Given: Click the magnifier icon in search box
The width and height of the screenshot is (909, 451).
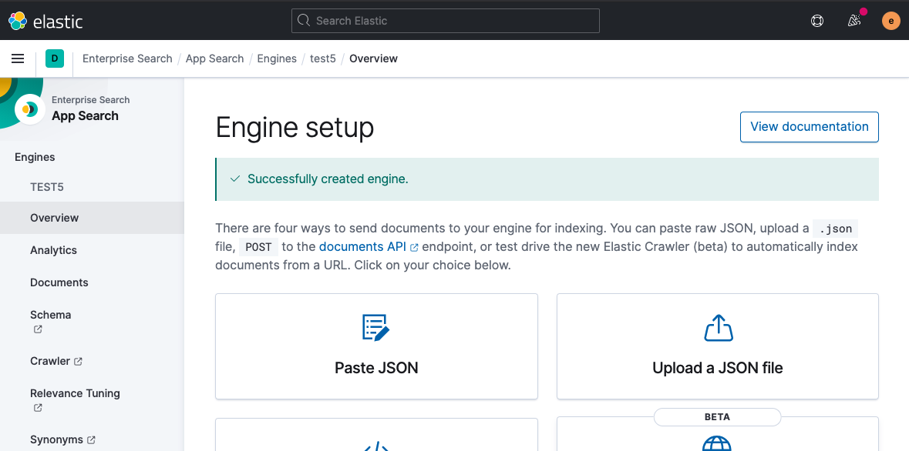Looking at the screenshot, I should 304,21.
